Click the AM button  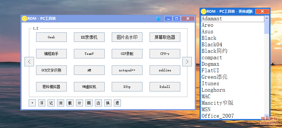click(89, 70)
